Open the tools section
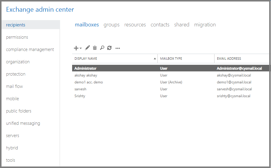This screenshot has height=168, width=271. click(x=11, y=160)
